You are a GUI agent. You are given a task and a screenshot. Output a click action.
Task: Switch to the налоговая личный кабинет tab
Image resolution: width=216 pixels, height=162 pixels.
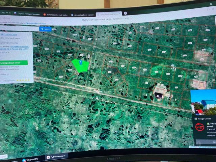click(55, 15)
